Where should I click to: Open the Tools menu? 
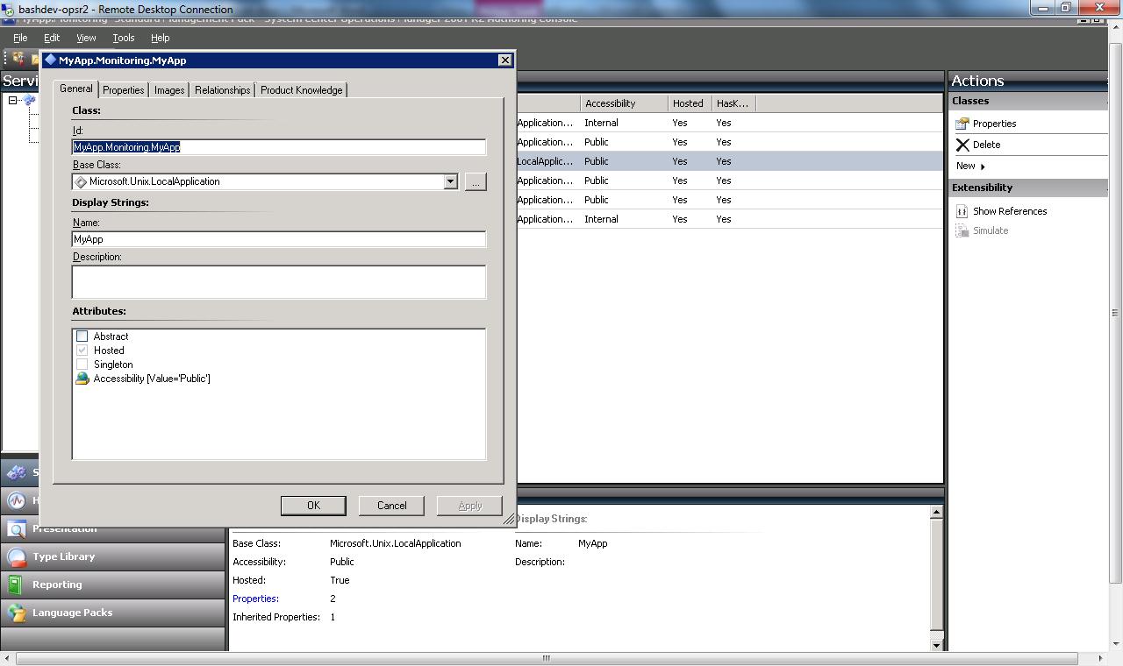click(123, 39)
